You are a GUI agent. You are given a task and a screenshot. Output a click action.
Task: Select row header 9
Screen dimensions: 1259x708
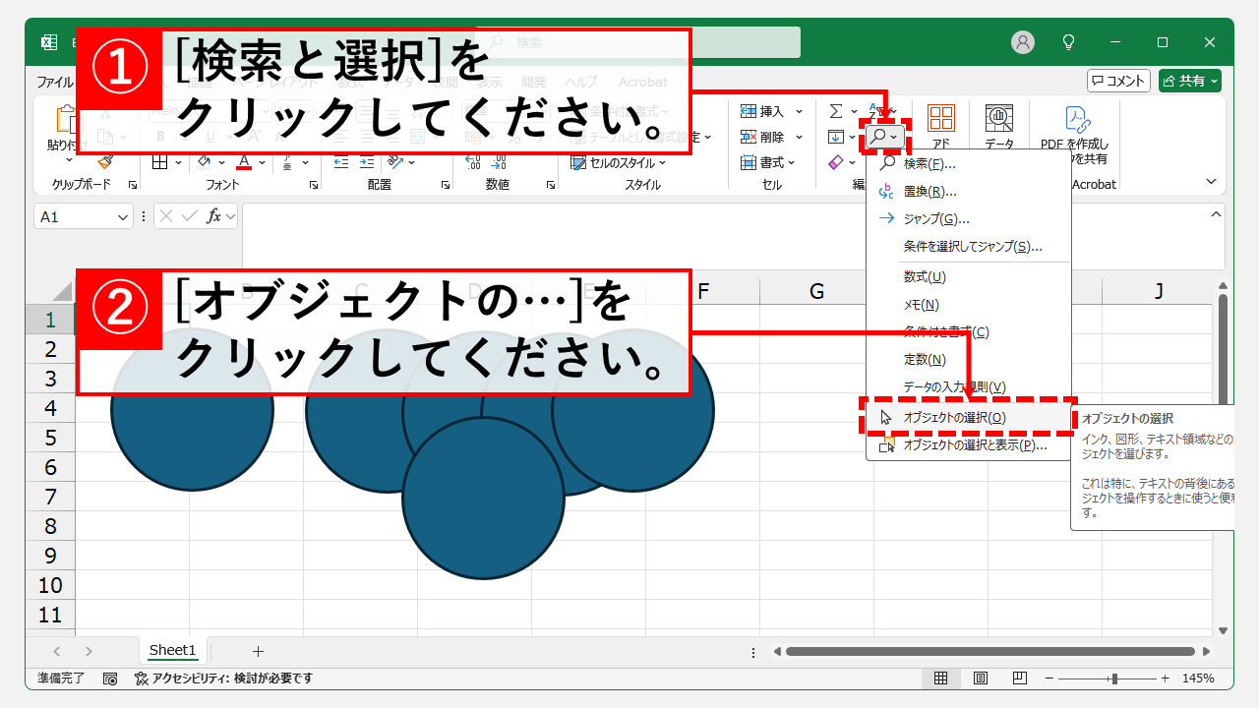click(50, 556)
